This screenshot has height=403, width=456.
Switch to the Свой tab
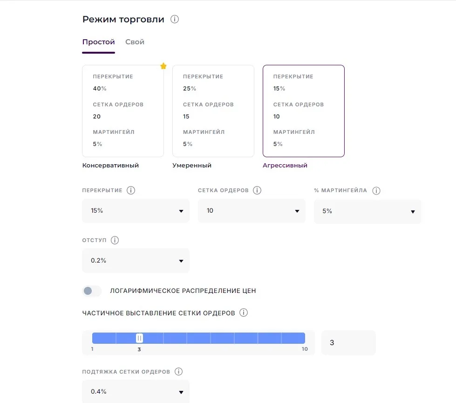coord(135,42)
